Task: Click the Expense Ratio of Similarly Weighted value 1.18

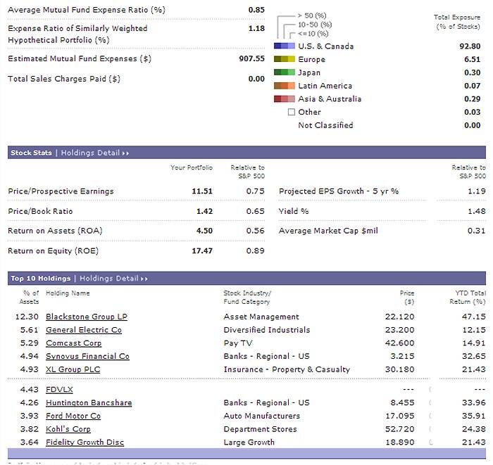Action: [256, 29]
